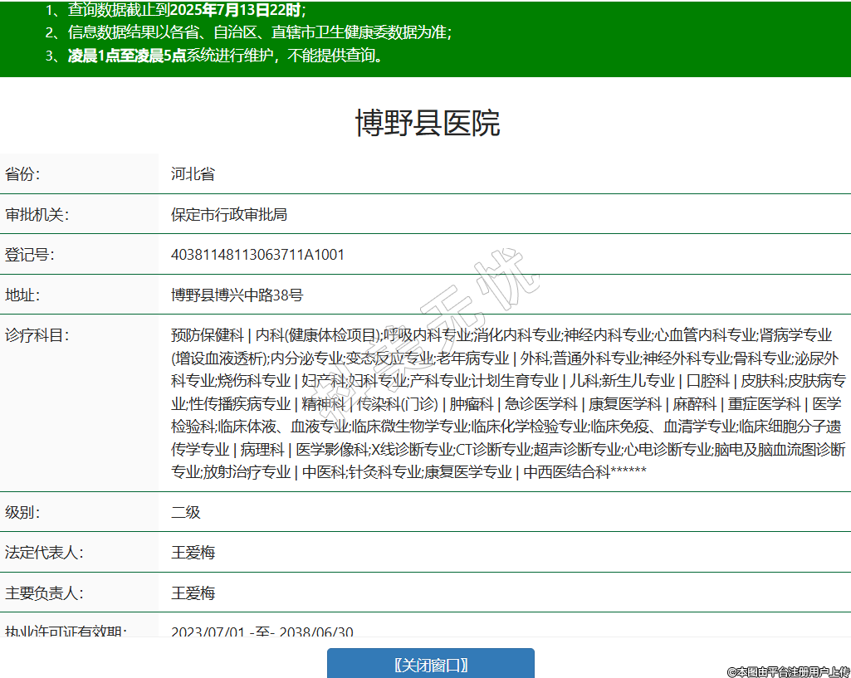Select the 地址 field label

(x=22, y=295)
